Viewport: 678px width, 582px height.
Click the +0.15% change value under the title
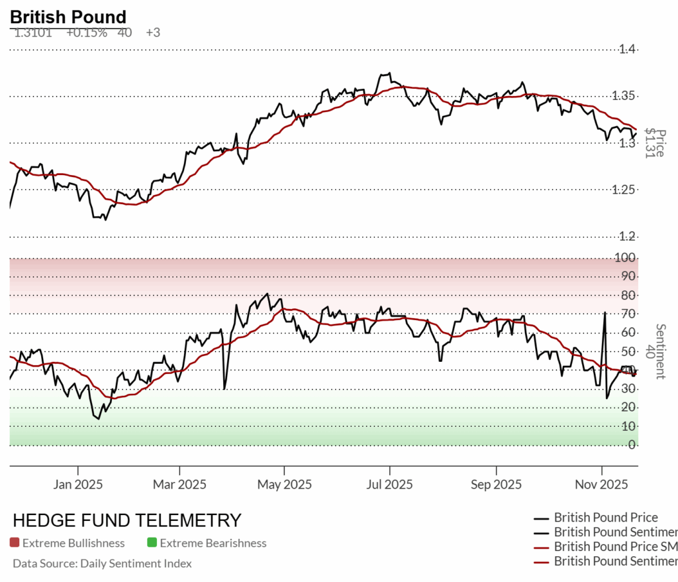[x=86, y=32]
